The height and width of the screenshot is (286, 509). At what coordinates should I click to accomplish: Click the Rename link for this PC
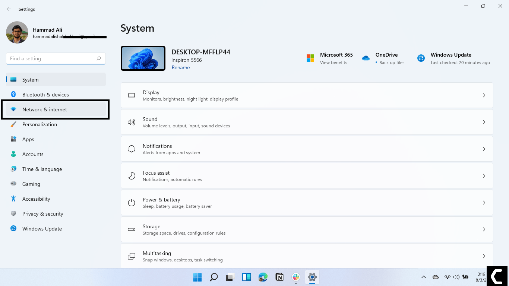(x=181, y=67)
